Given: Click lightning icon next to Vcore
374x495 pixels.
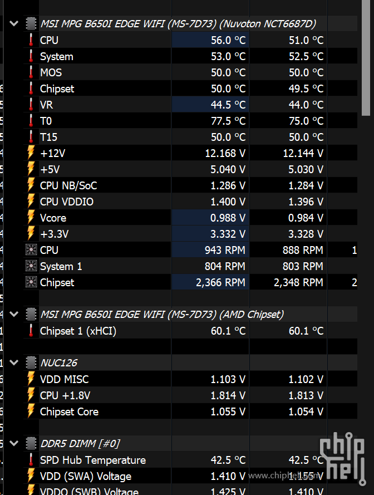Looking at the screenshot, I should click(31, 218).
